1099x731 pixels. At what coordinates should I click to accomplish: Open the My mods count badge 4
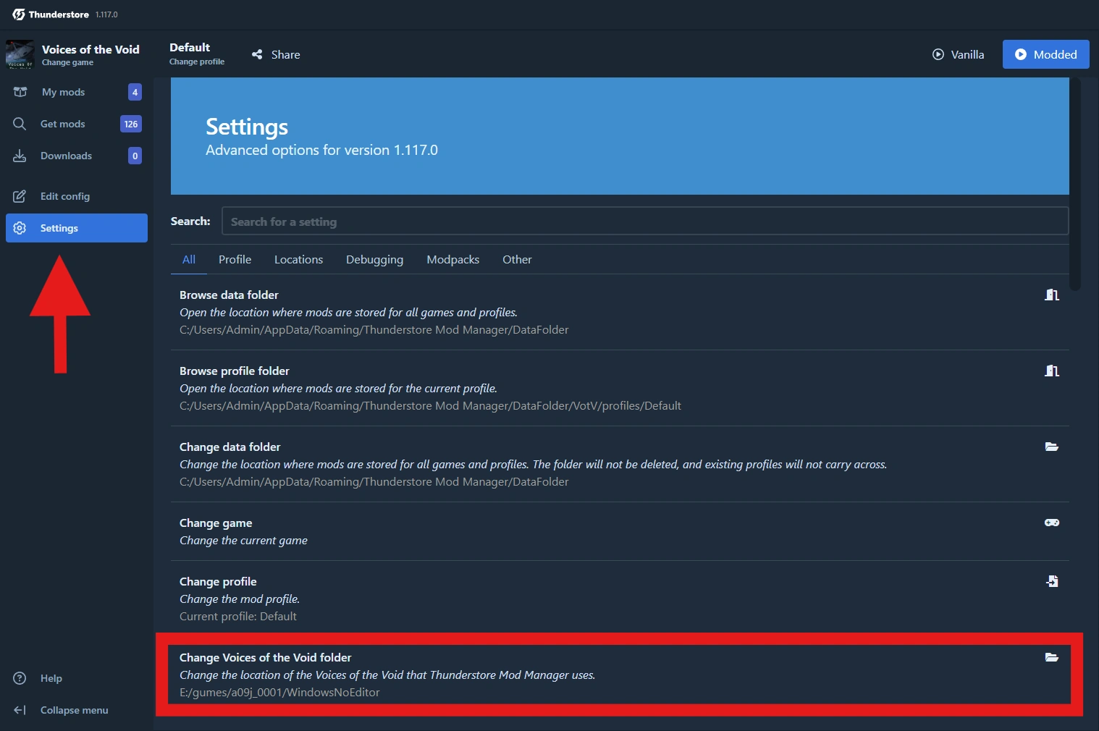click(135, 92)
